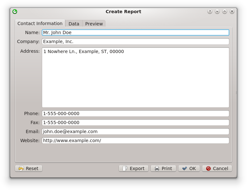Viewport: 247px width, 190px height.
Task: Open the help question mark button
Action: pos(210,12)
